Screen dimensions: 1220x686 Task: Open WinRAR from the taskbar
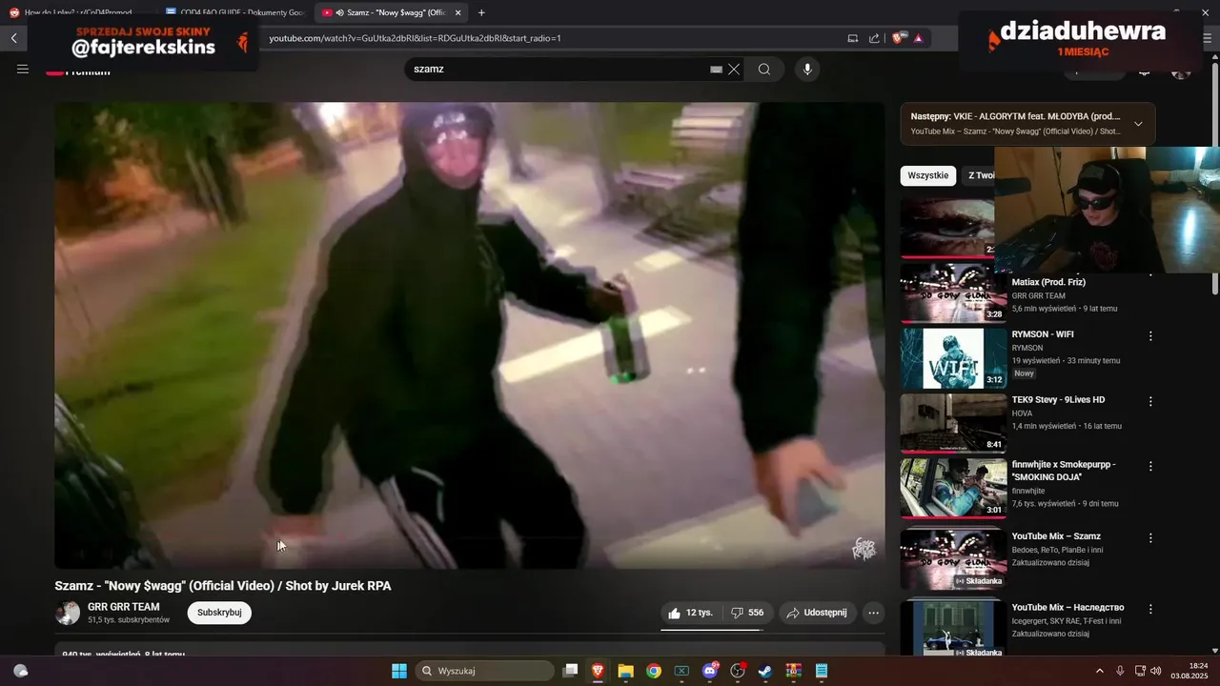tap(793, 671)
